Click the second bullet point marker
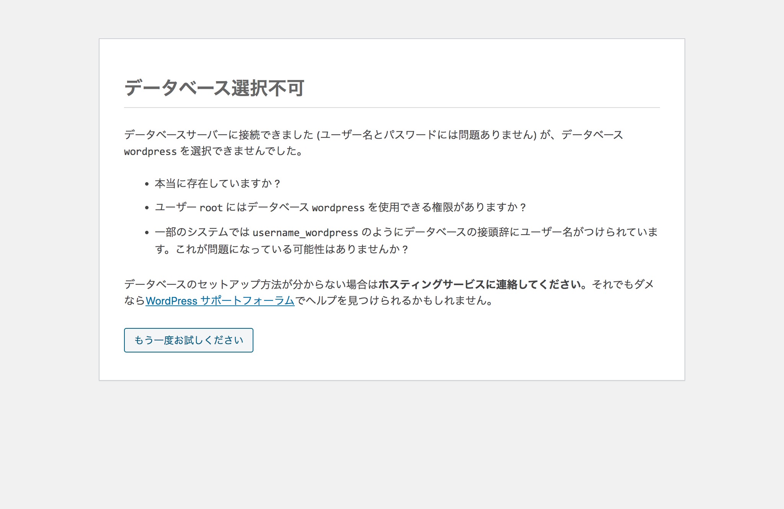The width and height of the screenshot is (784, 509). 147,208
